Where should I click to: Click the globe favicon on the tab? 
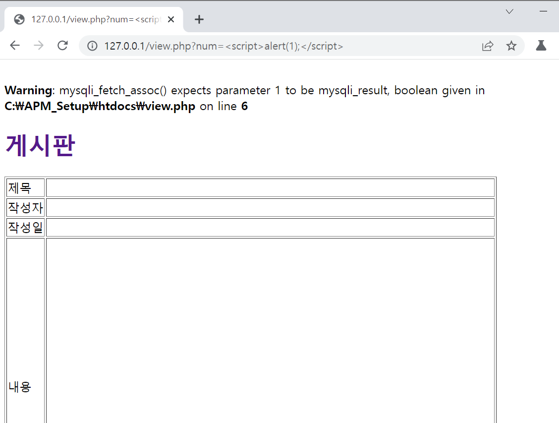pos(19,19)
